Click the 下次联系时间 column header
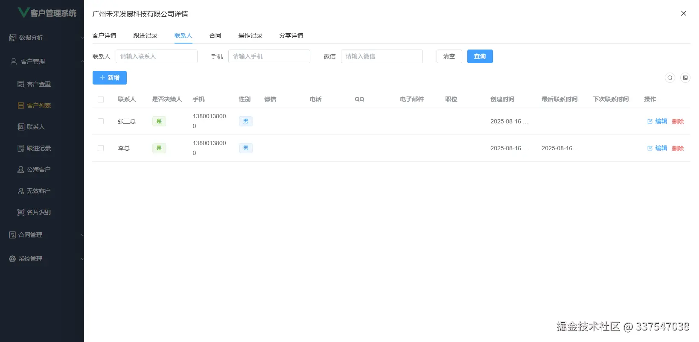 point(611,99)
